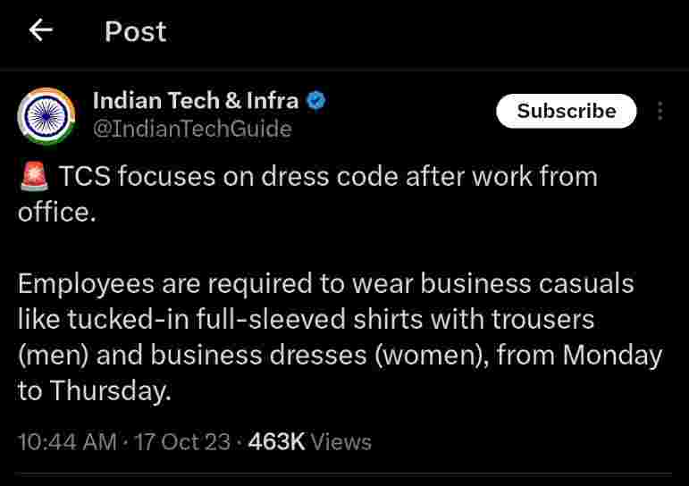Image resolution: width=689 pixels, height=486 pixels.
Task: Click the word (men) in the post
Action: point(53,356)
